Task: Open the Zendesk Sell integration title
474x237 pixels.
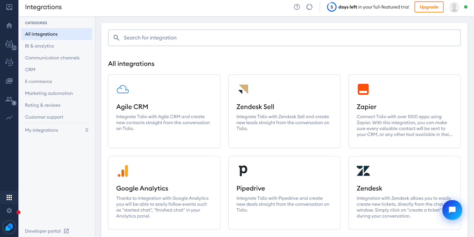Action: [255, 107]
